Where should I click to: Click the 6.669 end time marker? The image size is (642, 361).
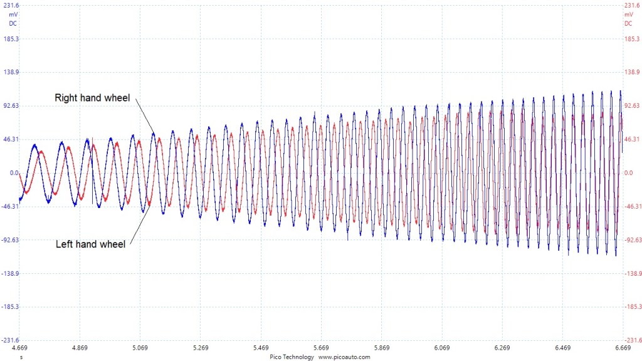(x=622, y=347)
